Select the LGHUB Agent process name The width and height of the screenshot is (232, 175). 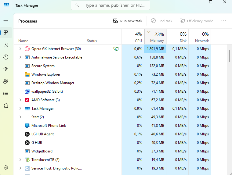click(43, 134)
